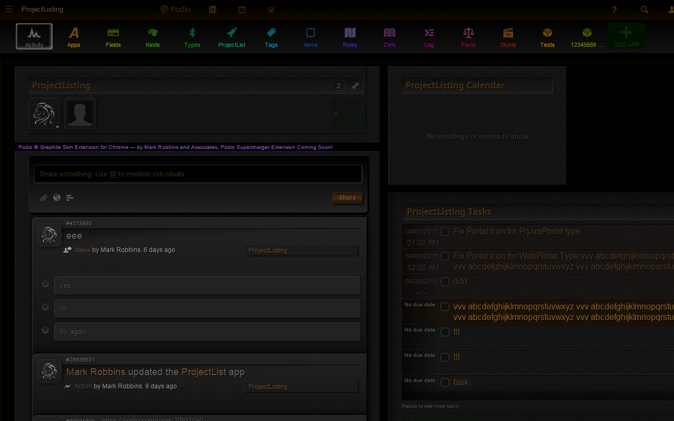
Task: Select the try again radio option
Action: pos(45,330)
